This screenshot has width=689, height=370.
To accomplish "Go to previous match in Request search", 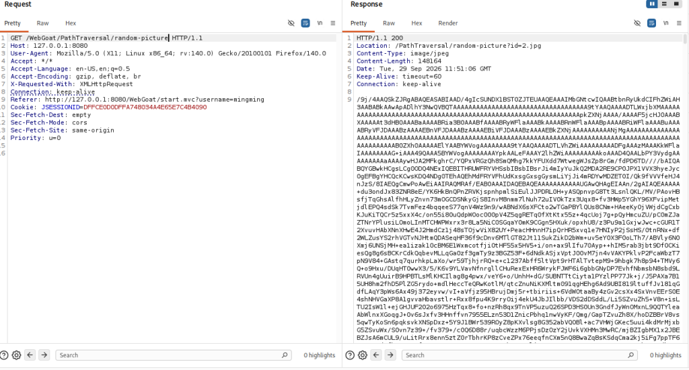I will point(30,355).
